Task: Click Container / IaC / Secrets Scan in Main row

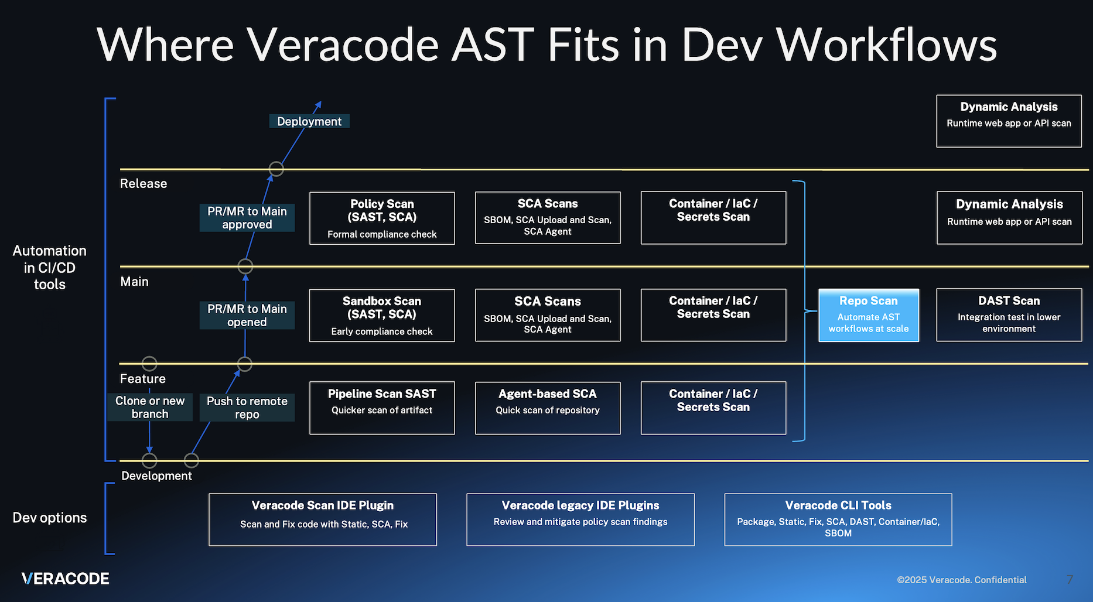Action: click(713, 315)
